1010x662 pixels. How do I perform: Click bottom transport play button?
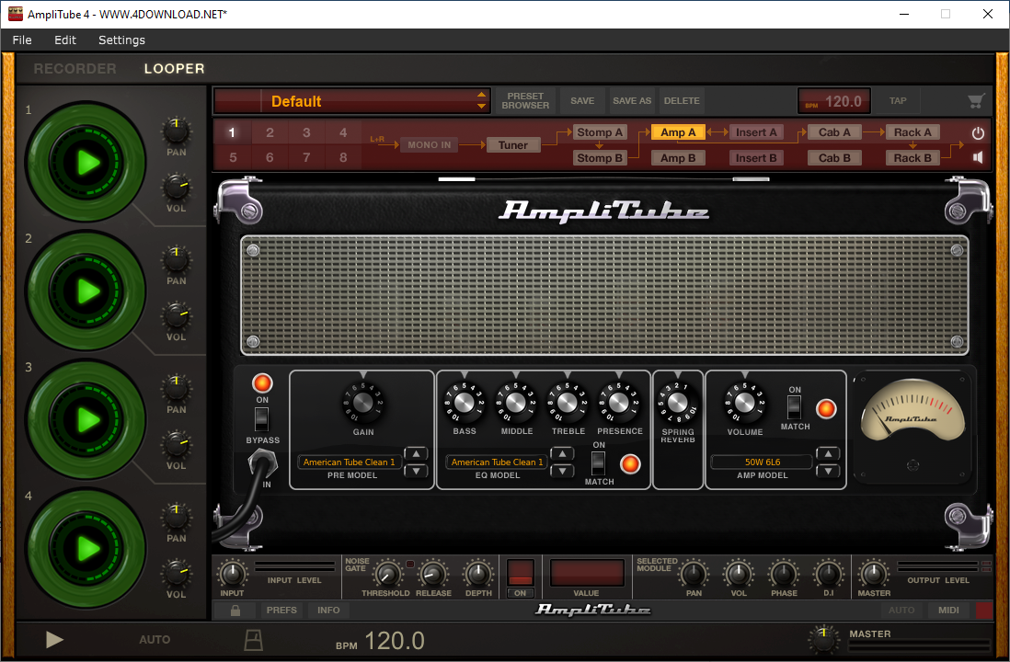click(54, 639)
